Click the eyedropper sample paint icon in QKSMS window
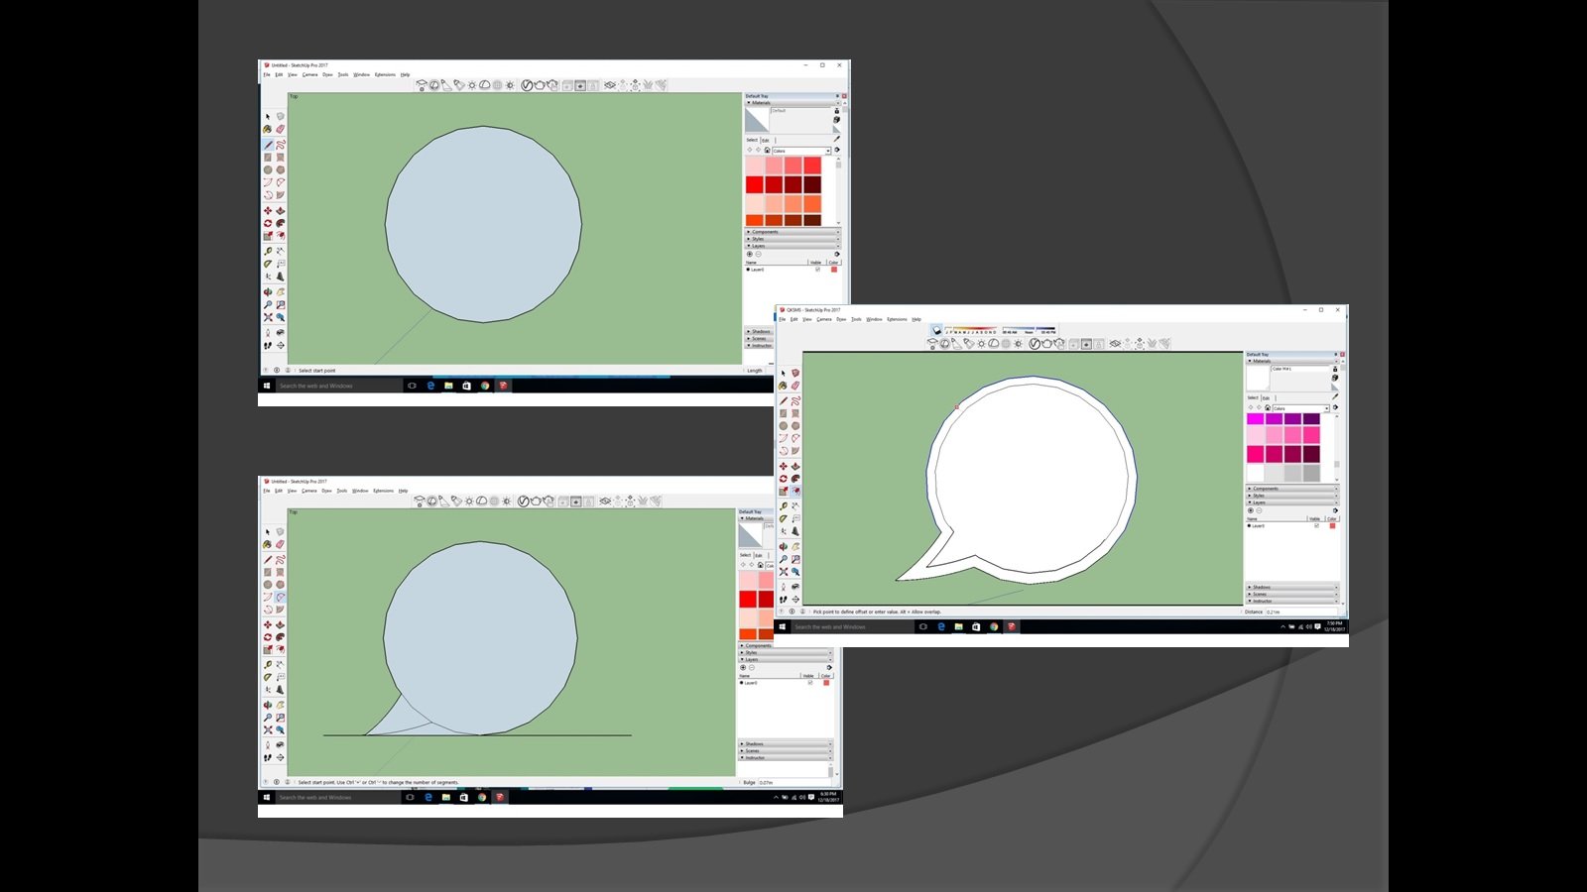 pyautogui.click(x=1335, y=396)
